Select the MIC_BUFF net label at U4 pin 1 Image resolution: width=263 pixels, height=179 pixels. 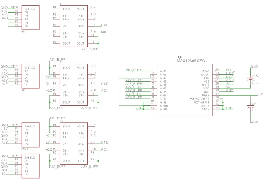coord(134,70)
